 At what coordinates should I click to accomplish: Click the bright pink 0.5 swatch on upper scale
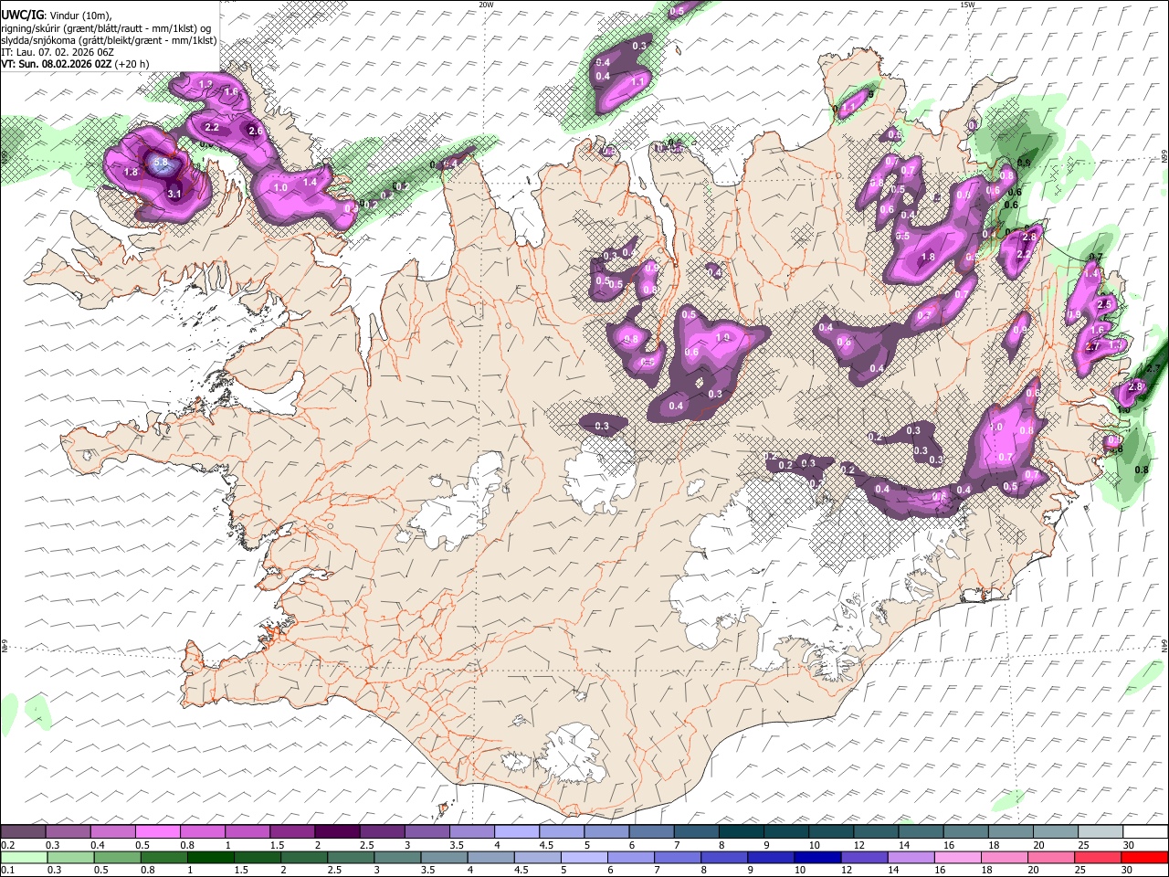point(157,831)
